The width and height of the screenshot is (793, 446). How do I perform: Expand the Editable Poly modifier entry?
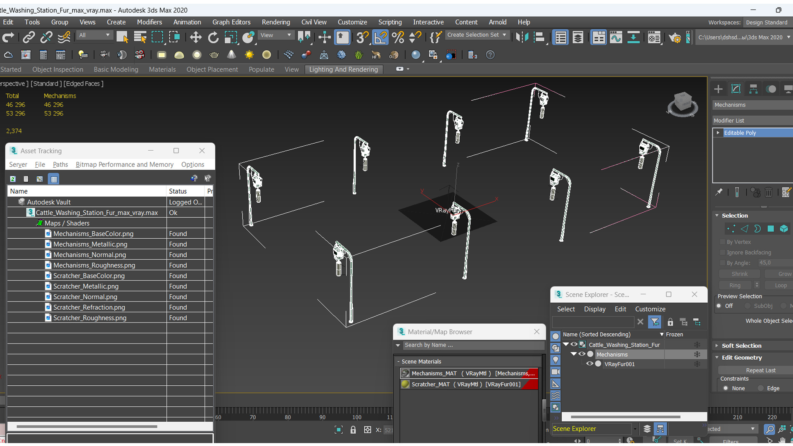tap(718, 133)
